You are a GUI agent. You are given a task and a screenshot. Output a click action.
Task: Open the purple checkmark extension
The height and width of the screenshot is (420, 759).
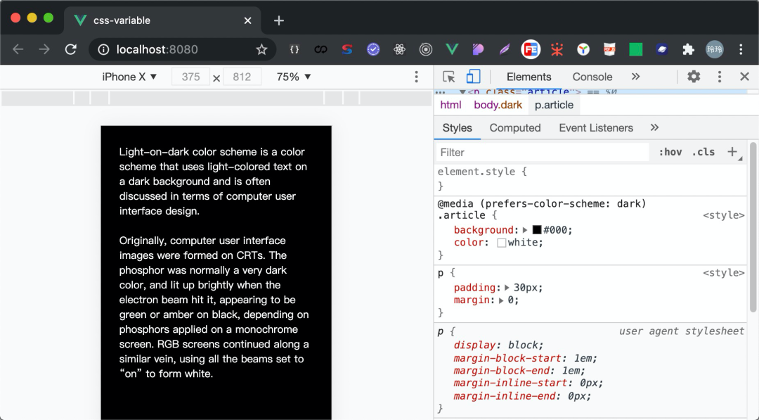(x=372, y=49)
